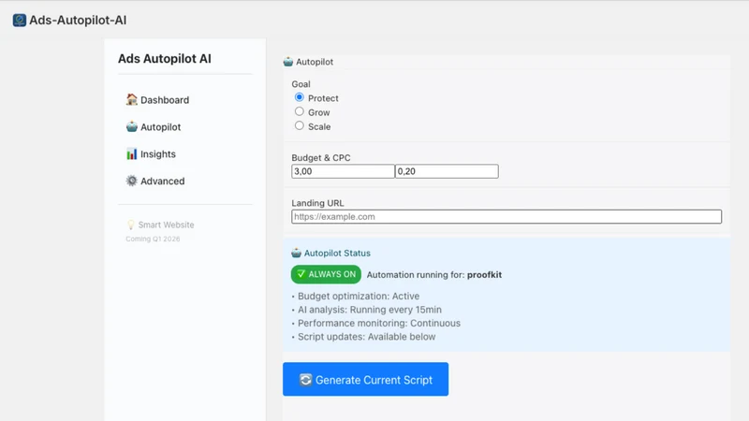Click the Ads-Autopilot-AI app logo icon
The image size is (749, 421).
20,20
